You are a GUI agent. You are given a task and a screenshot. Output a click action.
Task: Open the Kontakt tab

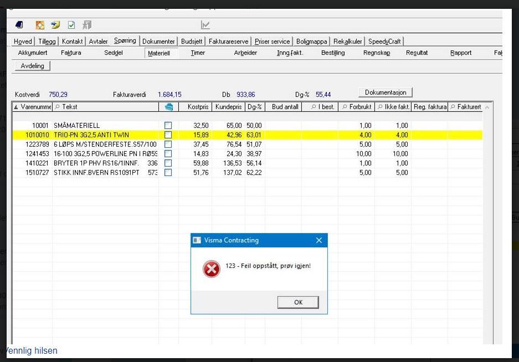coord(72,42)
